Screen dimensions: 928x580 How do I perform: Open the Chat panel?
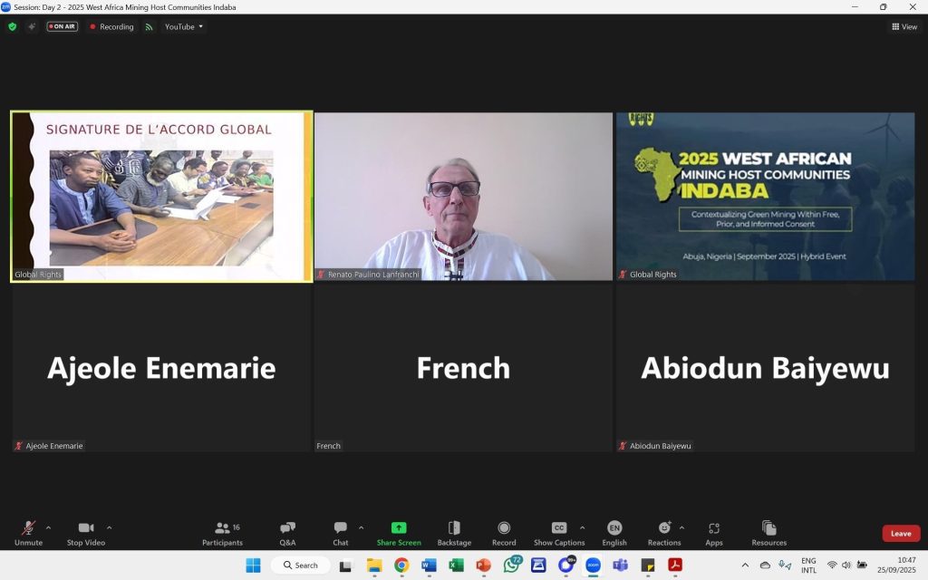click(340, 533)
